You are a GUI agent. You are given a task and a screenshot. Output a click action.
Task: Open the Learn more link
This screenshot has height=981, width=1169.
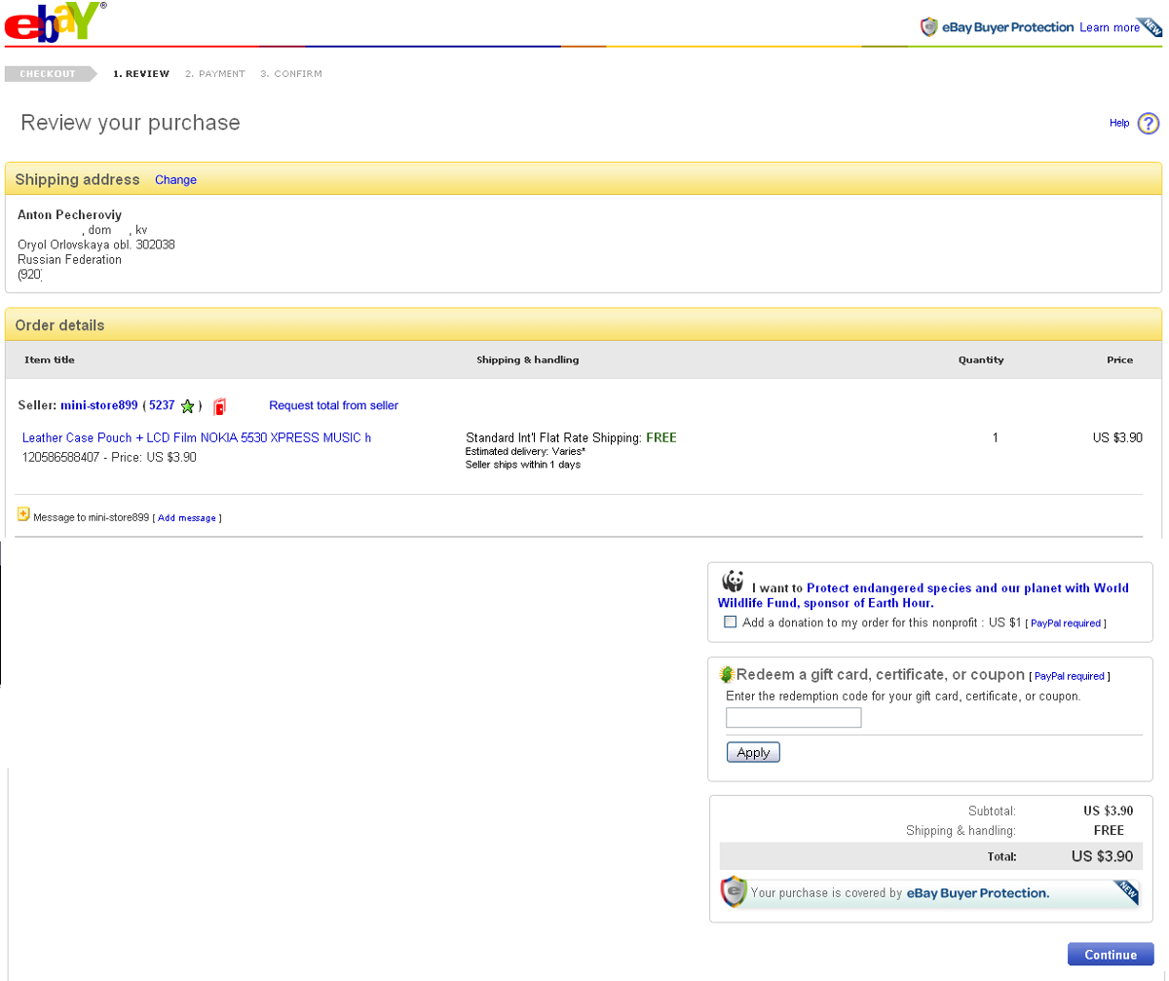1110,28
